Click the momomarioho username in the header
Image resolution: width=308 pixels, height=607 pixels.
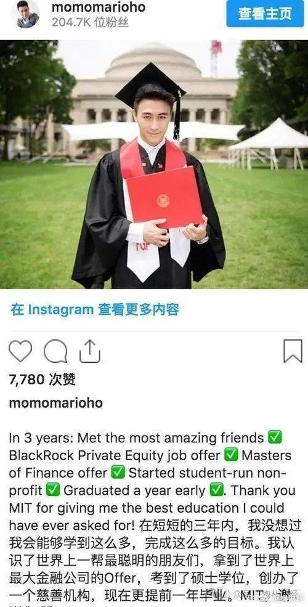point(99,7)
